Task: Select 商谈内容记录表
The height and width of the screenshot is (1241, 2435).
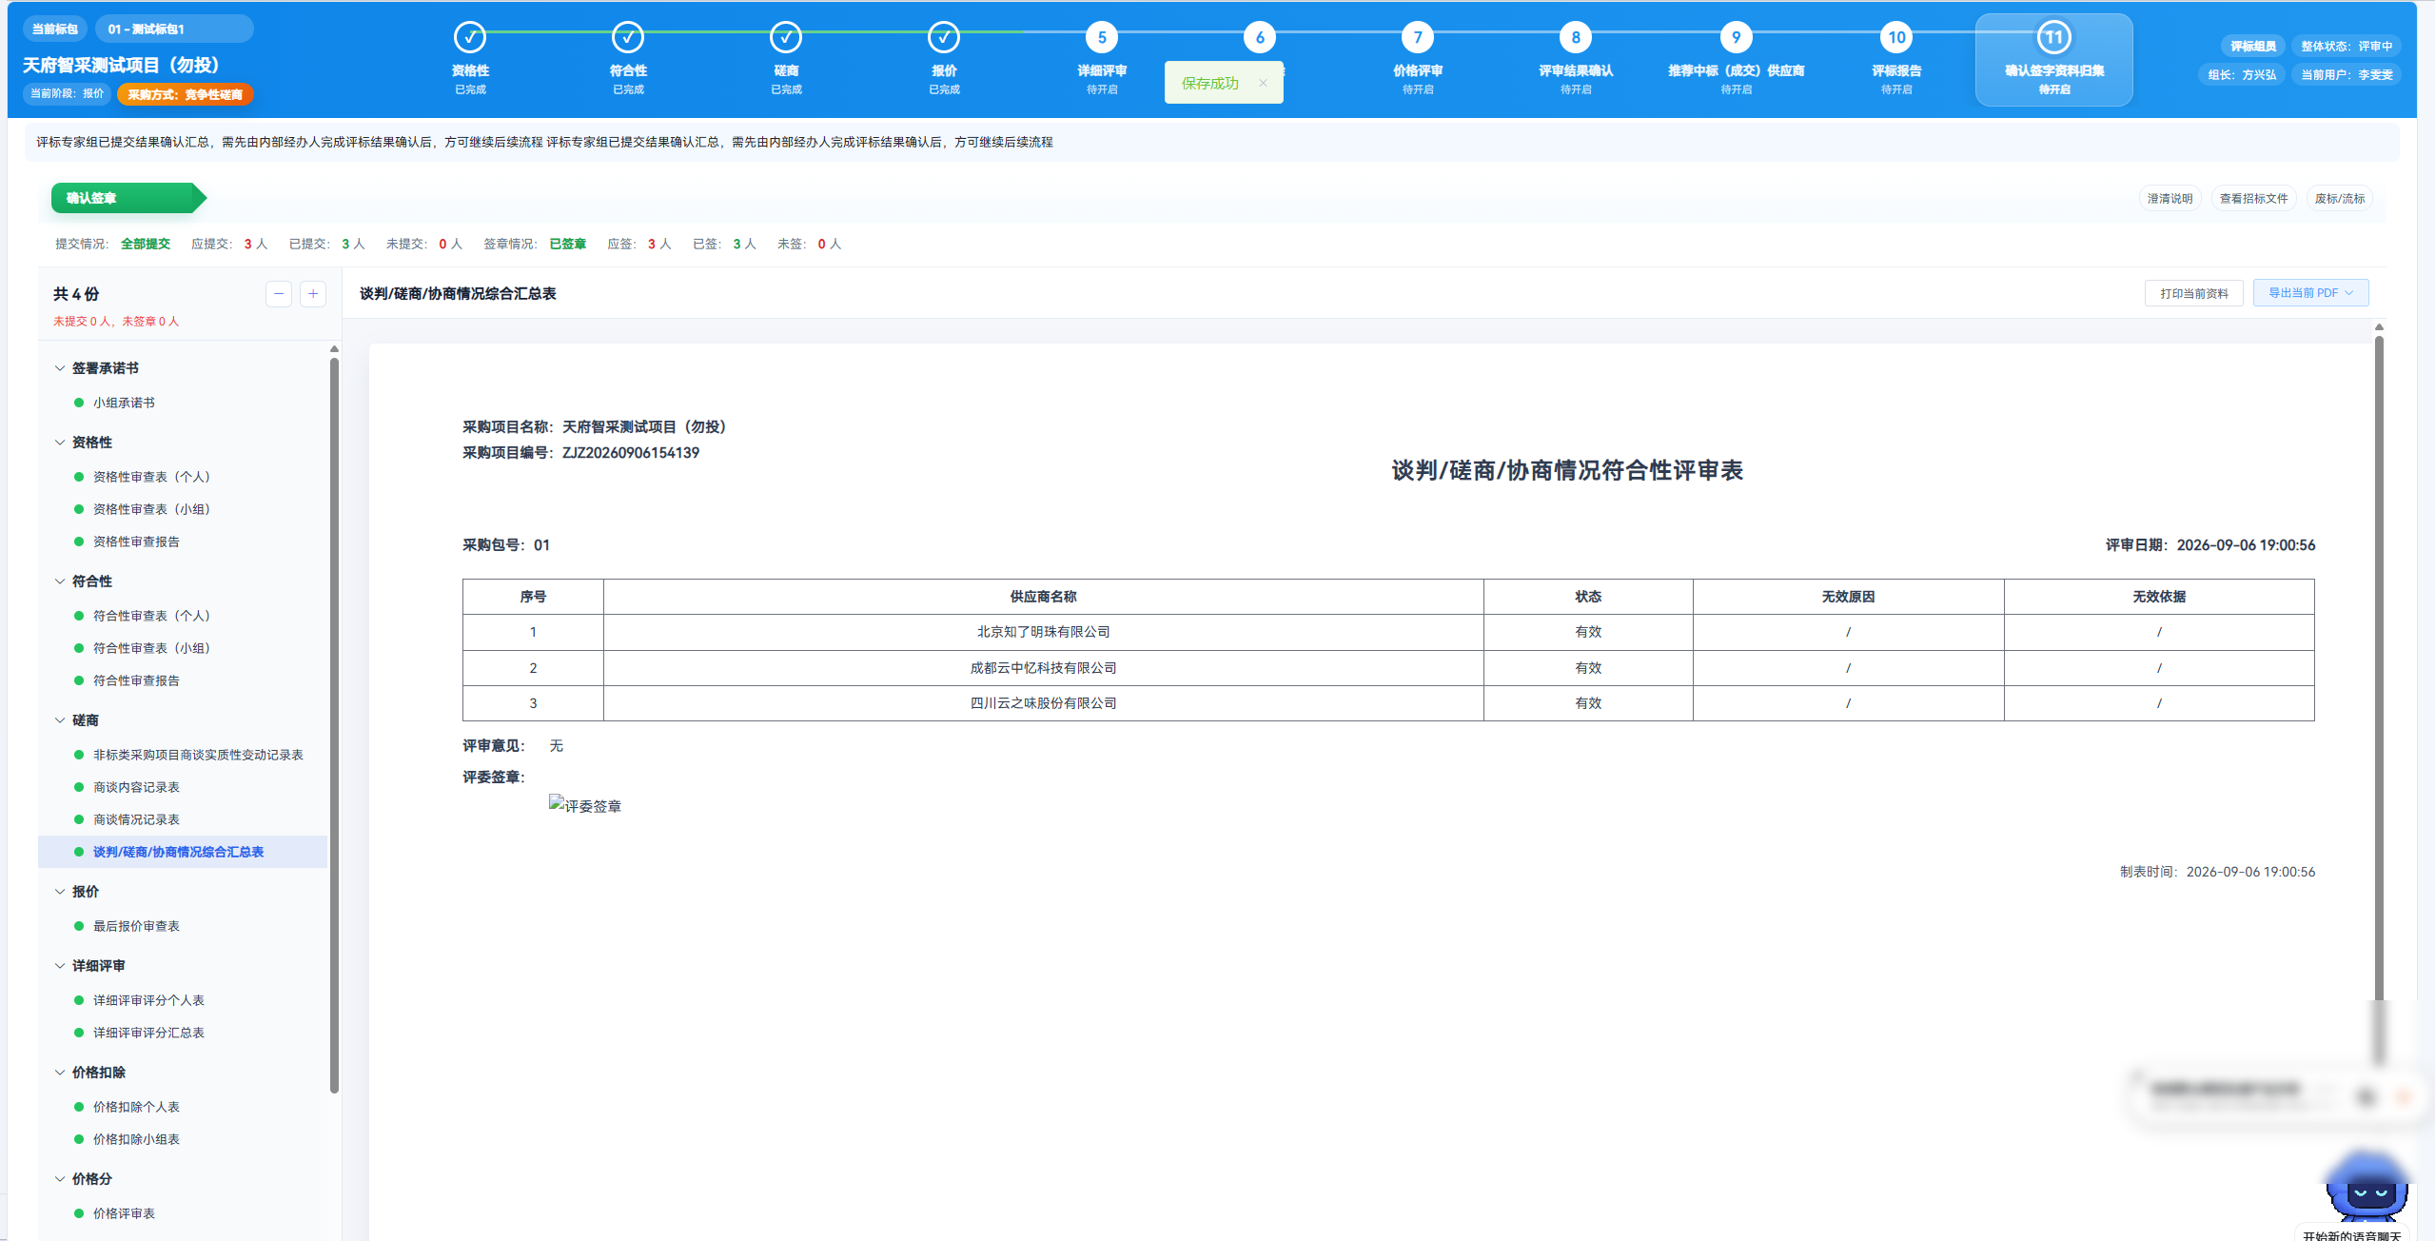Action: 136,787
